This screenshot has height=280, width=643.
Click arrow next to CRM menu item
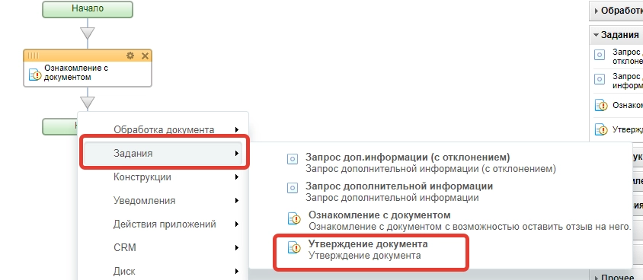pyautogui.click(x=237, y=247)
